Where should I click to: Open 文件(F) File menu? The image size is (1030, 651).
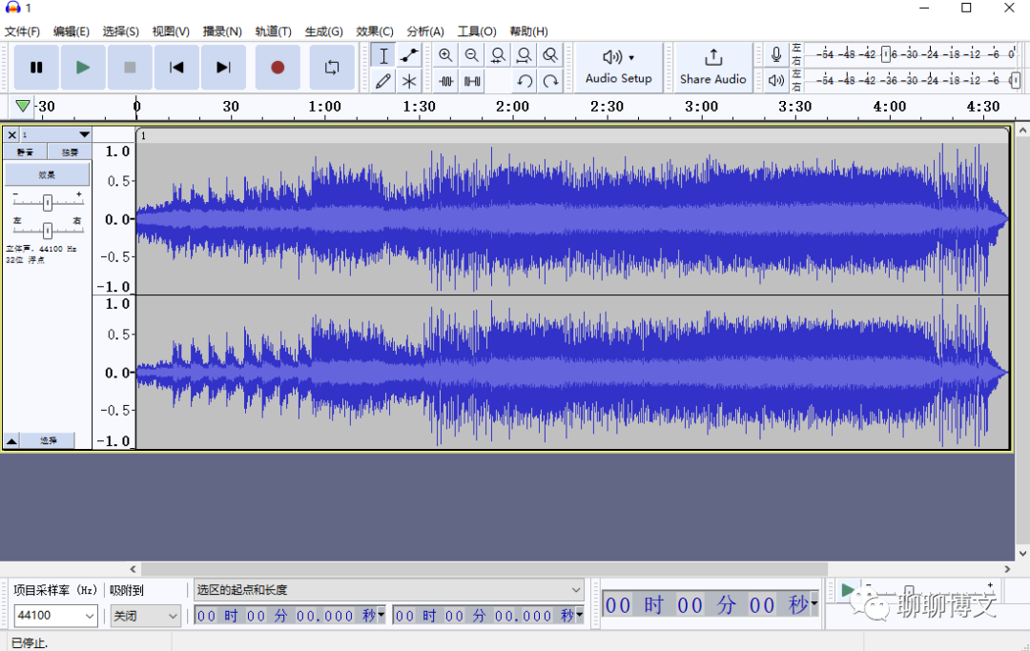pos(22,31)
